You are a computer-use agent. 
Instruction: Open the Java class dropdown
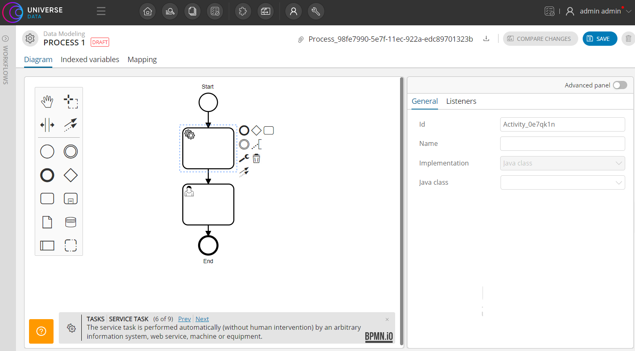click(563, 182)
